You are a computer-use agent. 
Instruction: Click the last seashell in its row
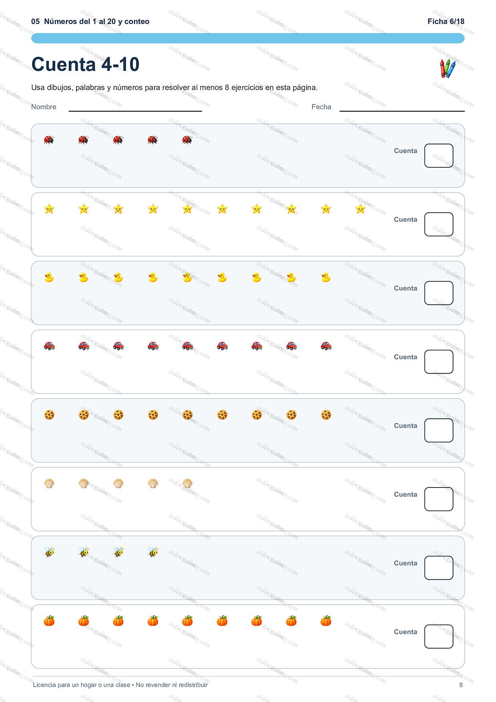[187, 483]
